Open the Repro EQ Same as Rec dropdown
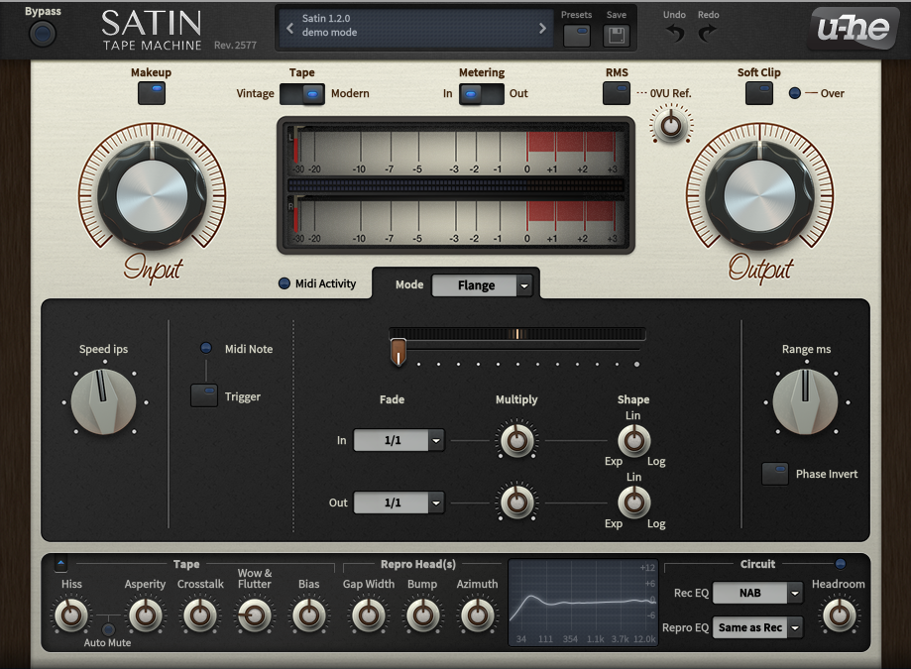This screenshot has height=669, width=911. (x=757, y=627)
